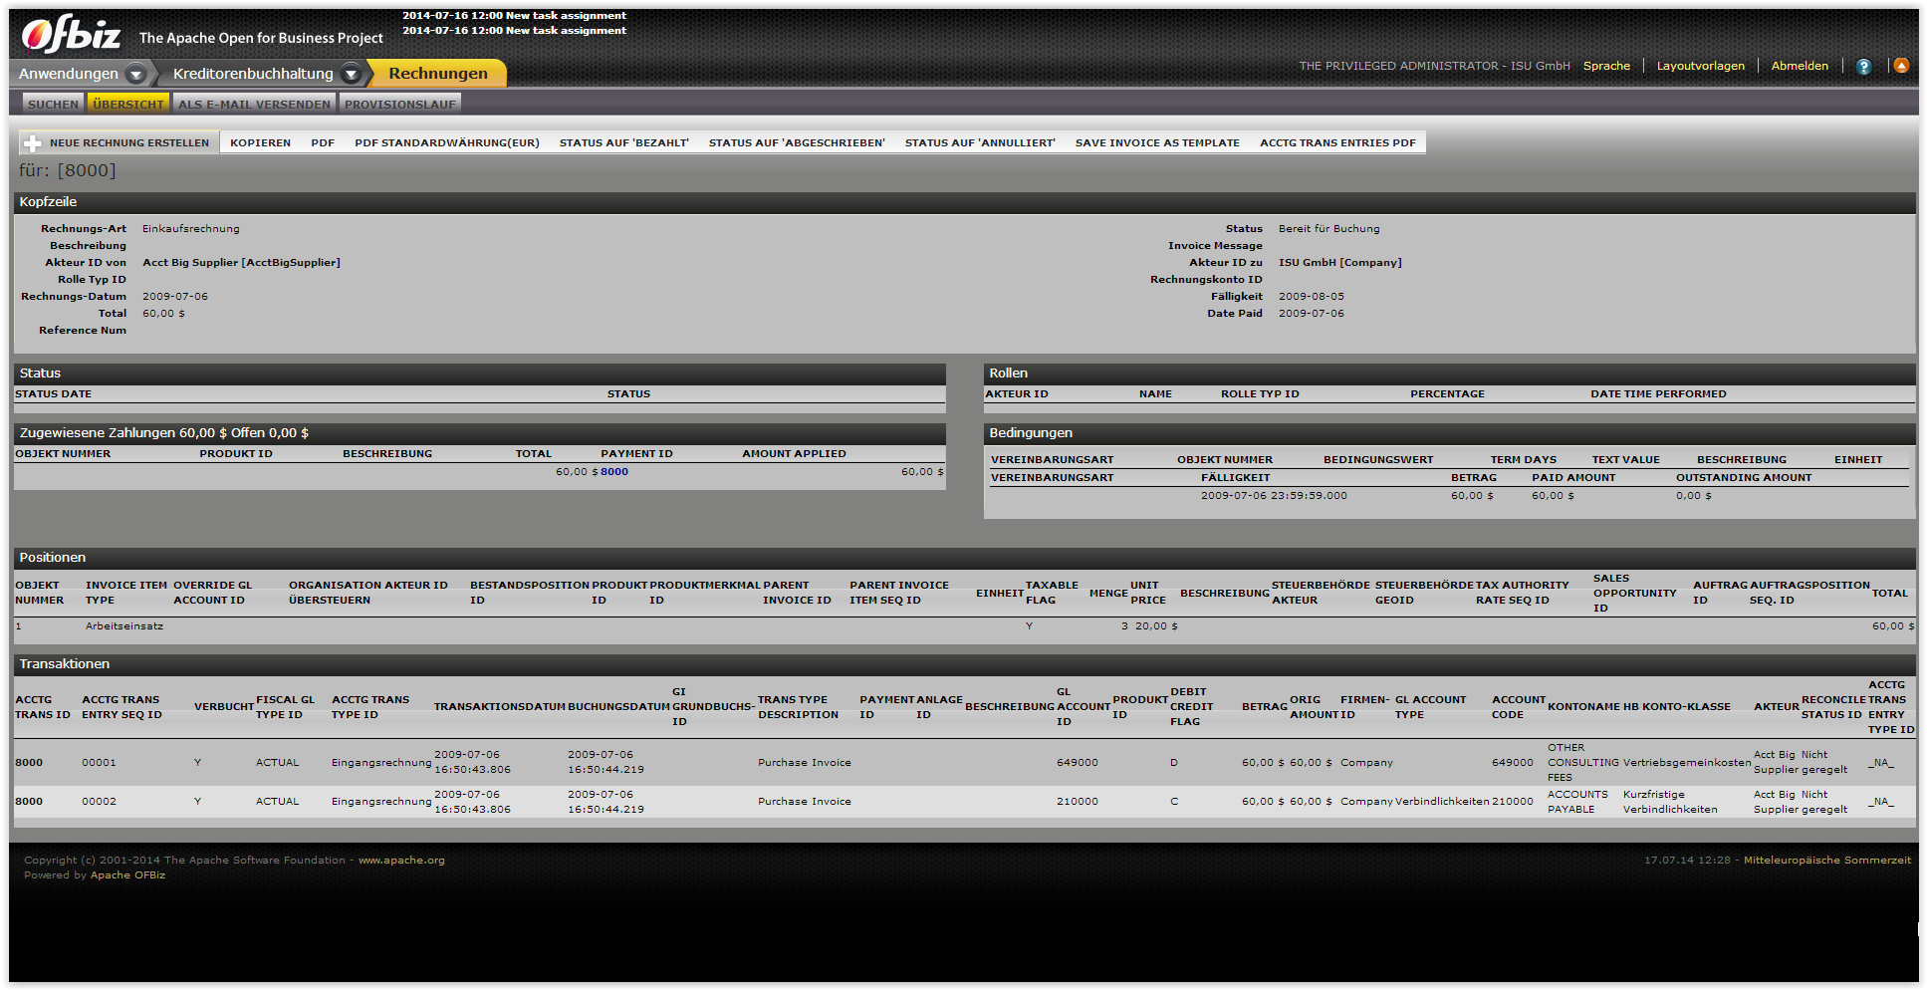Click PDF Standardwährung(EUR) button
The height and width of the screenshot is (990, 1927).
point(446,143)
